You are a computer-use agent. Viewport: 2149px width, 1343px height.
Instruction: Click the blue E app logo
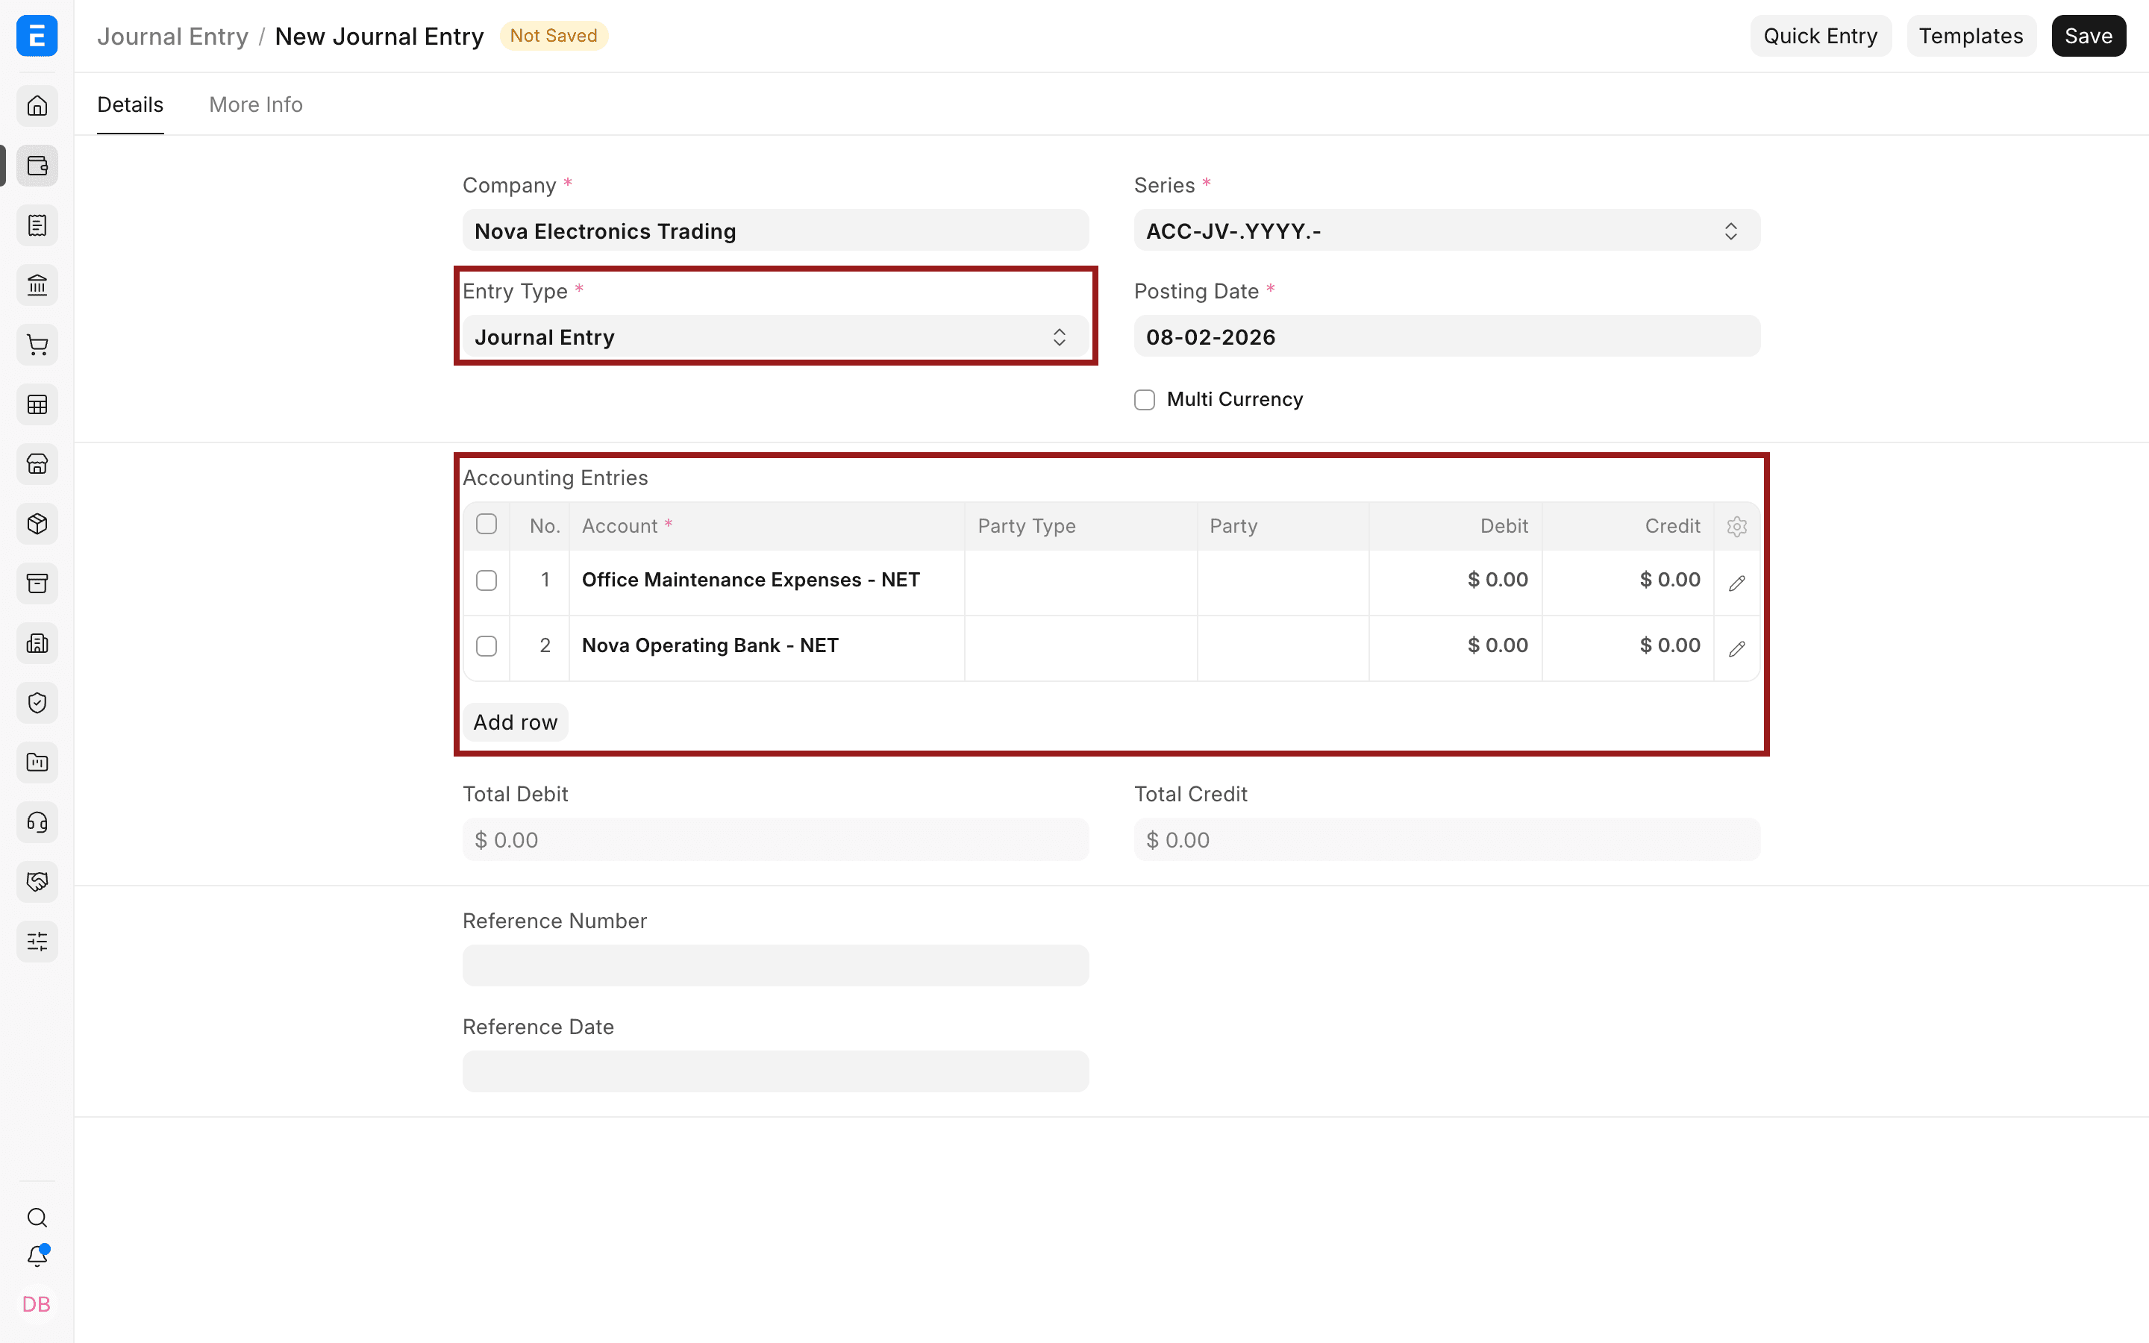point(37,36)
